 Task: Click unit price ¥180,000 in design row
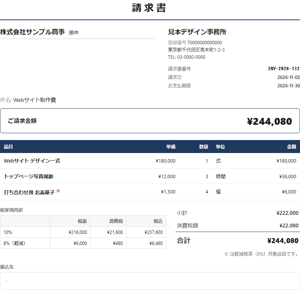166,161
